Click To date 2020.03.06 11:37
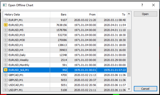Image resolution: width=160 pixels, height=95 pixels. 115,85
